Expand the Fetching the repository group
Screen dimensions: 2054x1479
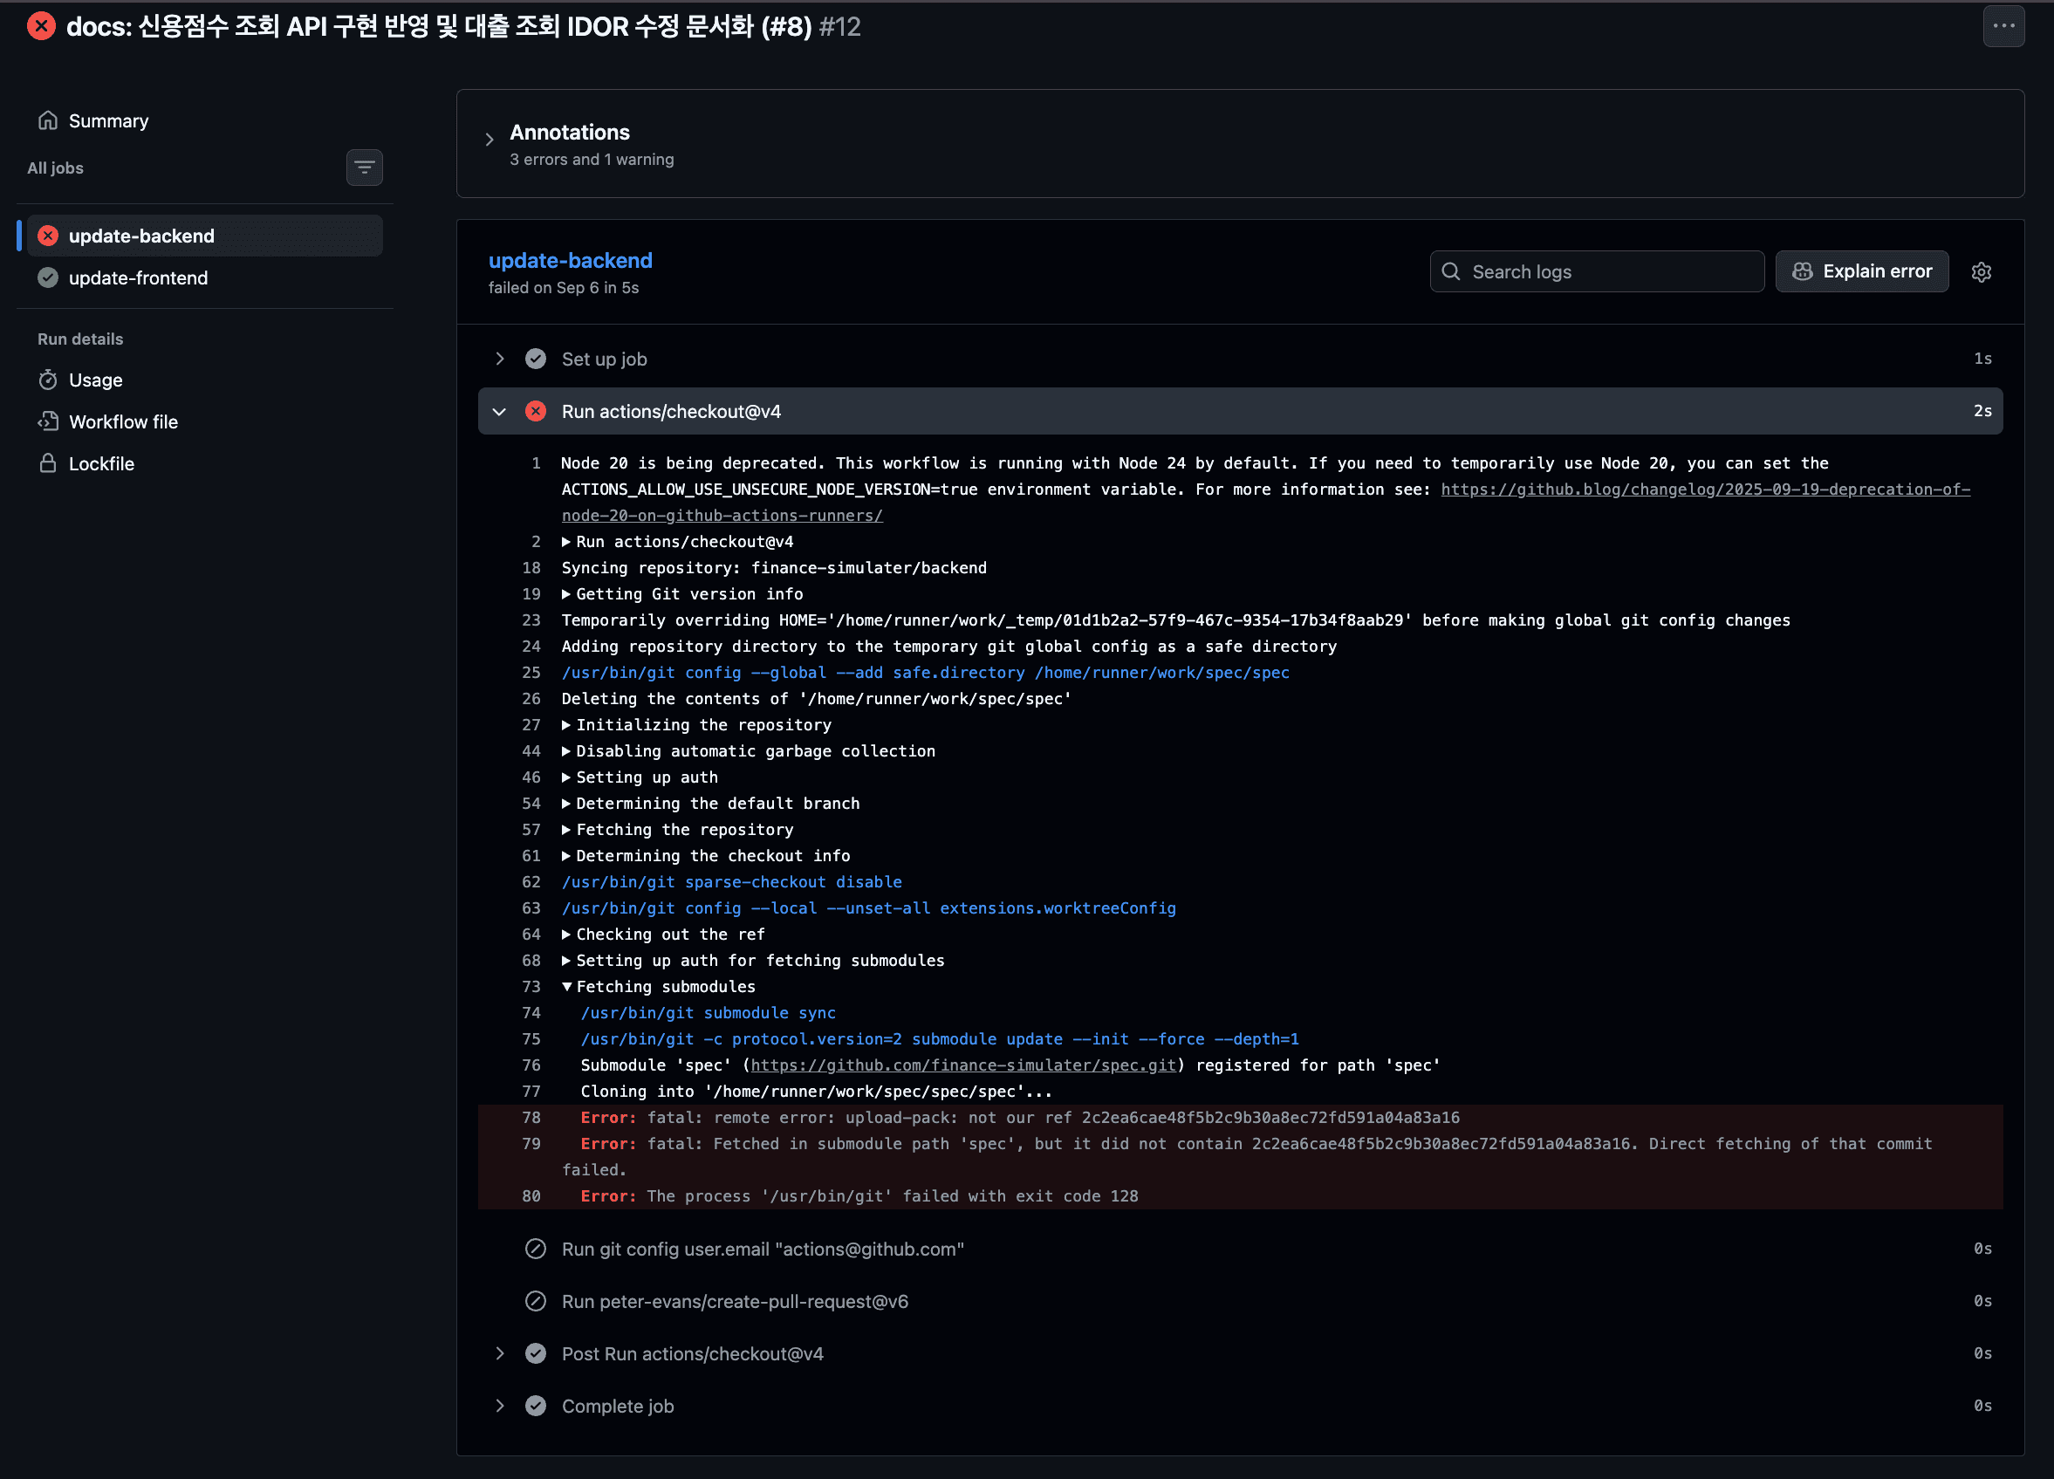[x=676, y=830]
